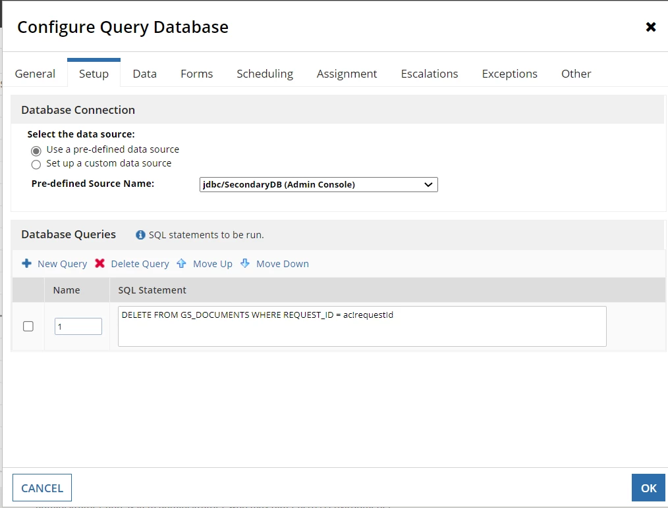668x508 pixels.
Task: Click the 'Select the data source:' label
Action: point(81,134)
